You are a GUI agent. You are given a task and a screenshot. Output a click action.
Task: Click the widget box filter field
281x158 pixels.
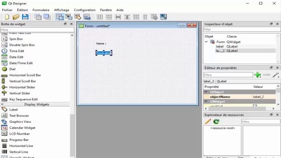[x=37, y=30]
